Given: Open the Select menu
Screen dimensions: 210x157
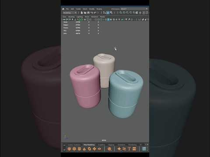Looking at the screenshot, I should [85, 9].
